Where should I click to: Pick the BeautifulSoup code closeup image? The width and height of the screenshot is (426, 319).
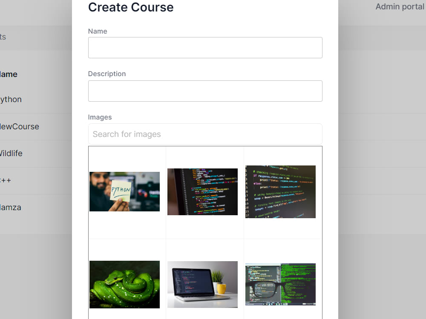280,192
